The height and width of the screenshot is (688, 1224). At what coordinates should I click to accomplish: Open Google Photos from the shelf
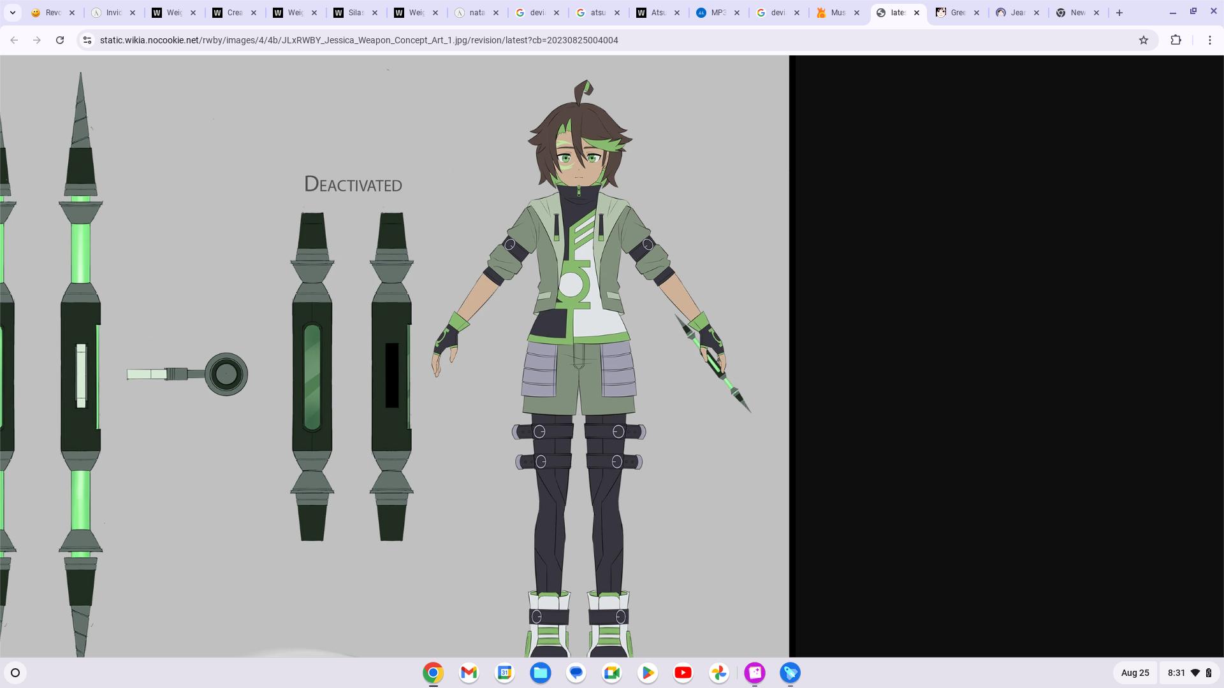(718, 673)
